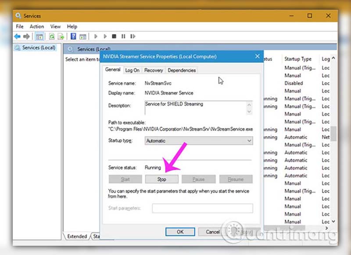Click the Start parameters text field
Viewport: 351px width, 255px height.
[202, 208]
